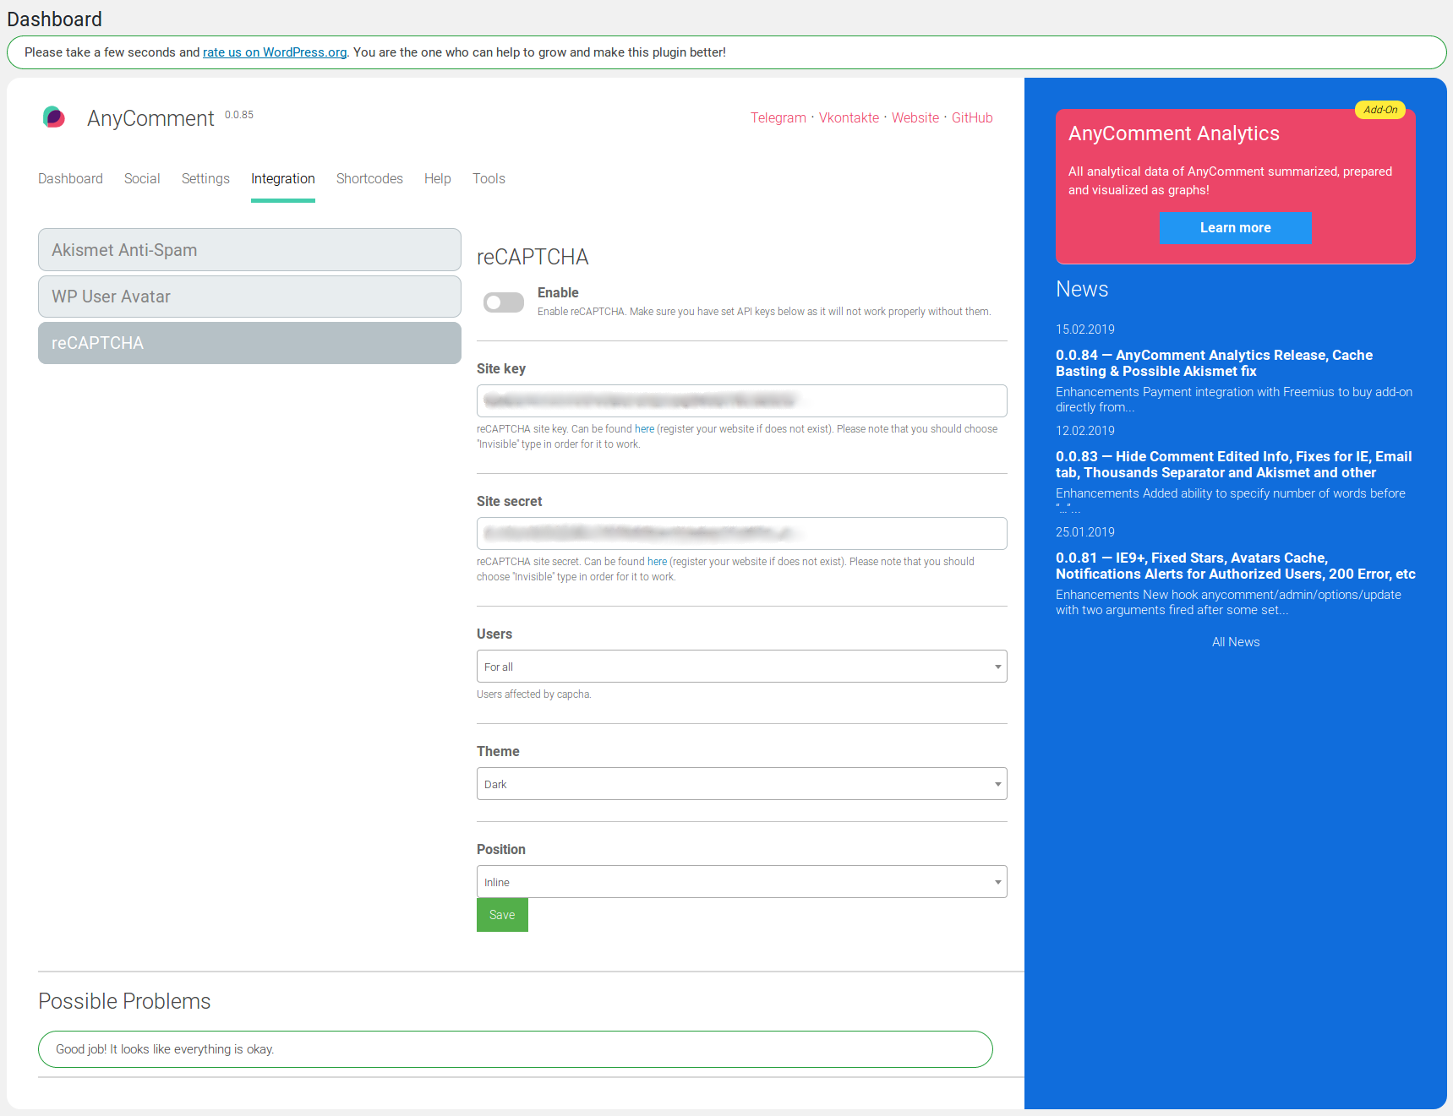
Task: Open the Telegram link
Action: point(778,118)
